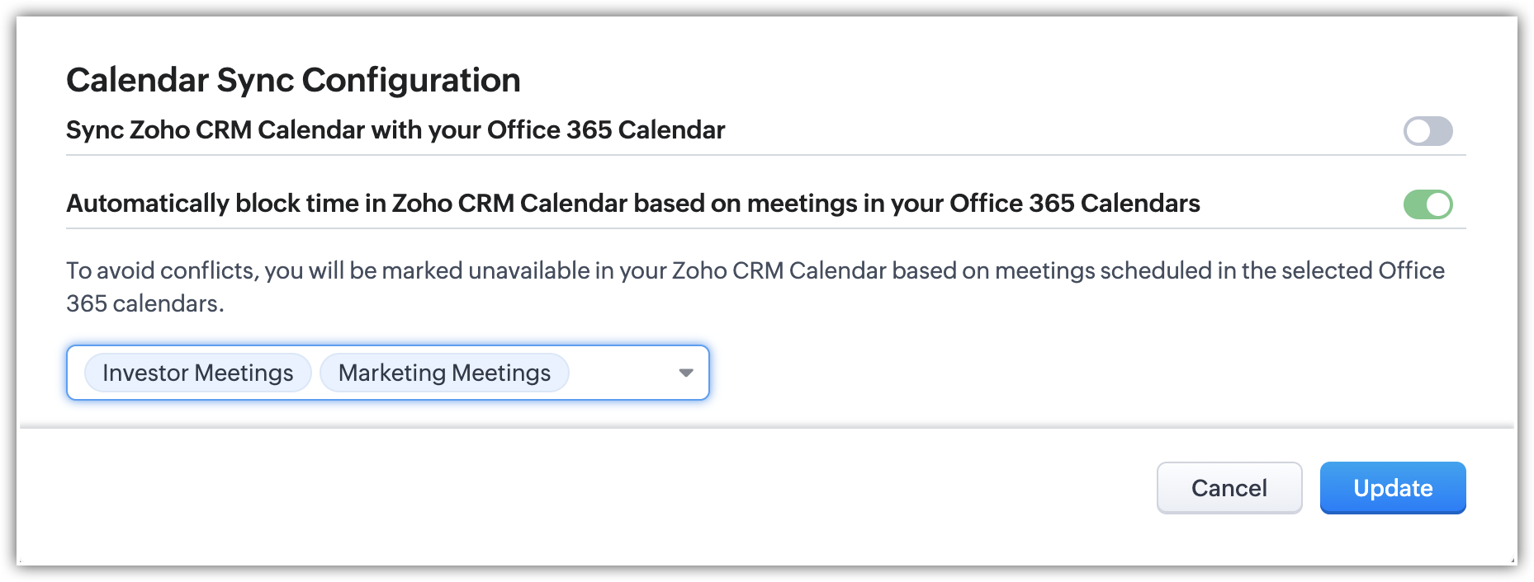Click the Automatically block time label text
Screen dimensions: 1534x582
[632, 204]
